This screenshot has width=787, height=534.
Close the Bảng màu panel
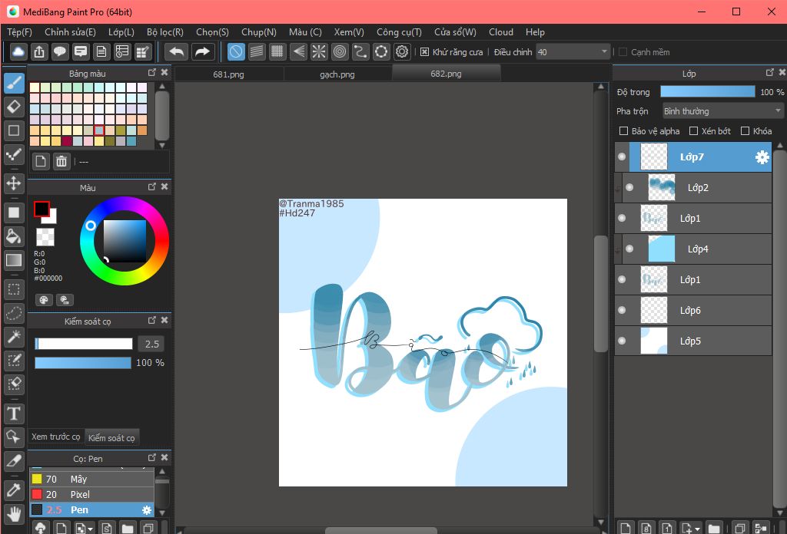tap(164, 73)
